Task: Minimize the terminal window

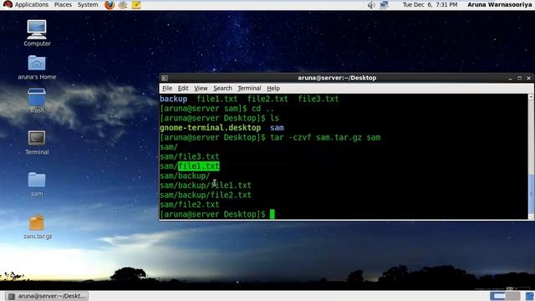Action: 510,78
